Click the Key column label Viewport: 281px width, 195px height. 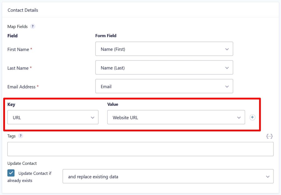click(x=11, y=104)
